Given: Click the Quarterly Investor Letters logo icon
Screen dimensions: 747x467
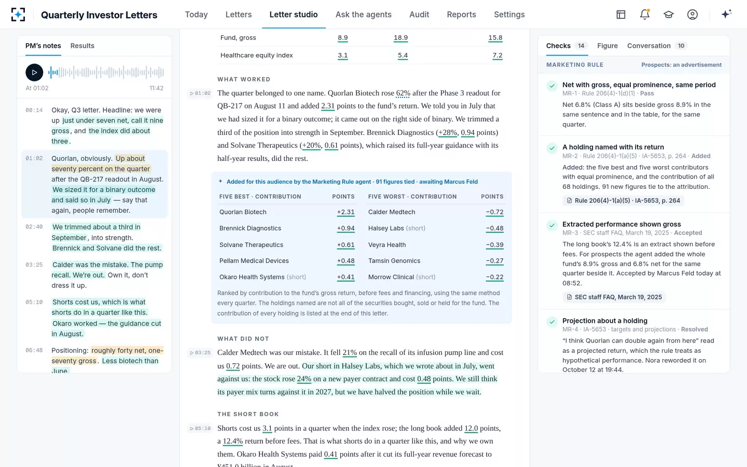Looking at the screenshot, I should coord(18,15).
